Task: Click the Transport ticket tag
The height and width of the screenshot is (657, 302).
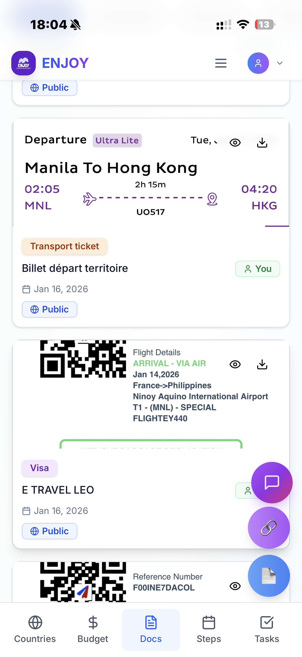Action: [64, 246]
